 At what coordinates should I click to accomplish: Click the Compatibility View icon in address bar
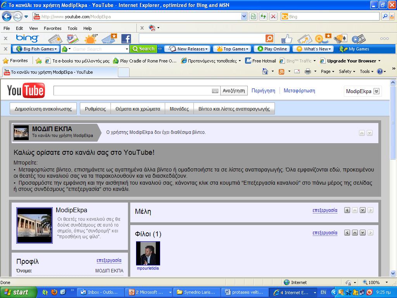[253, 17]
